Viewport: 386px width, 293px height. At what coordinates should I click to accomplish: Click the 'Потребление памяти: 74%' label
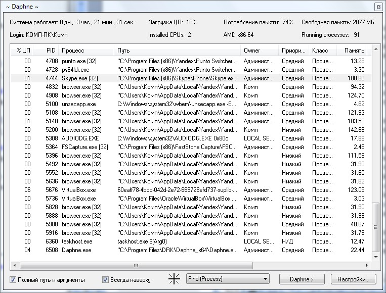pos(258,22)
